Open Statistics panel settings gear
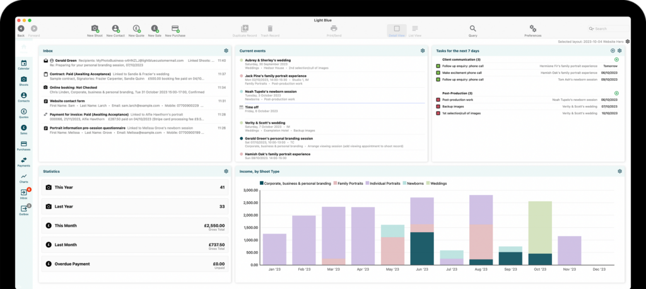Viewport: 646px width, 289px height. click(x=226, y=171)
